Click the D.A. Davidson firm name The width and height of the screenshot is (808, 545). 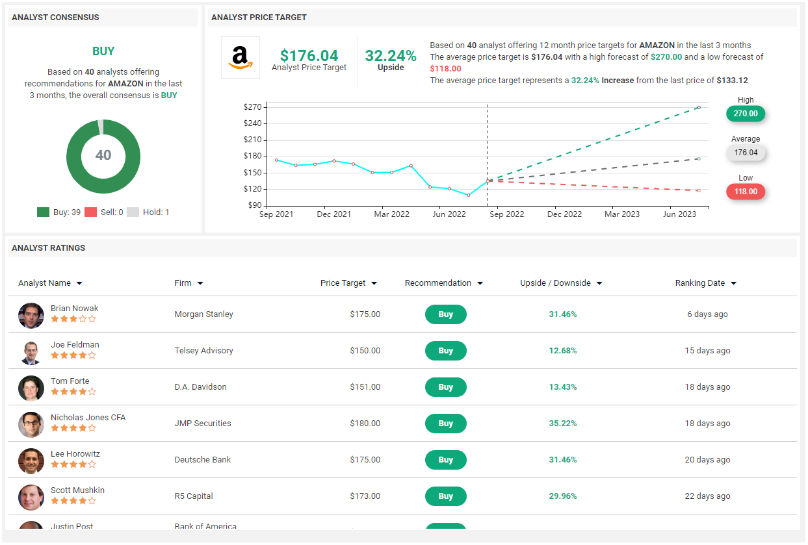click(201, 387)
